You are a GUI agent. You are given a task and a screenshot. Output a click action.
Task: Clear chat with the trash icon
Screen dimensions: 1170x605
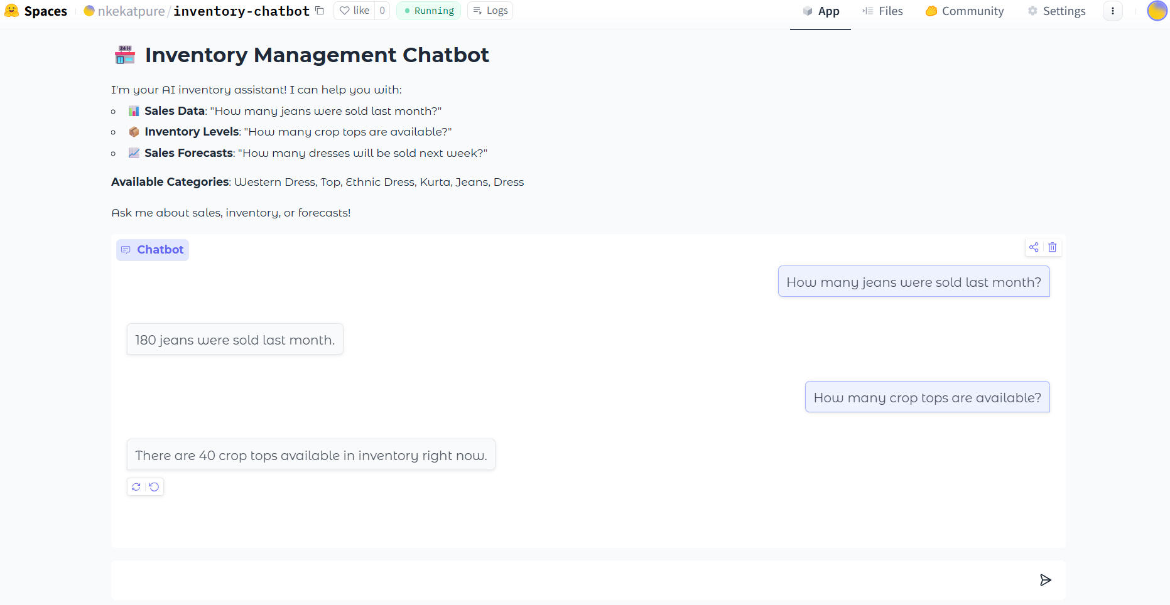pos(1053,247)
